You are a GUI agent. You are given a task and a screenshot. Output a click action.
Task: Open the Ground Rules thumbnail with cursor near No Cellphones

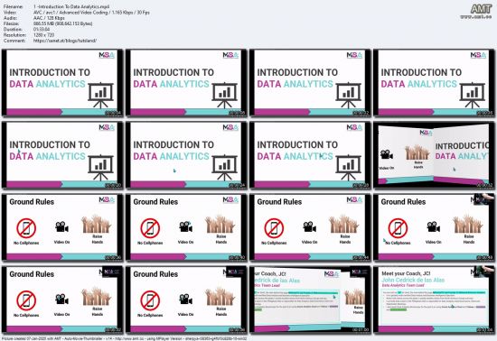click(x=434, y=227)
